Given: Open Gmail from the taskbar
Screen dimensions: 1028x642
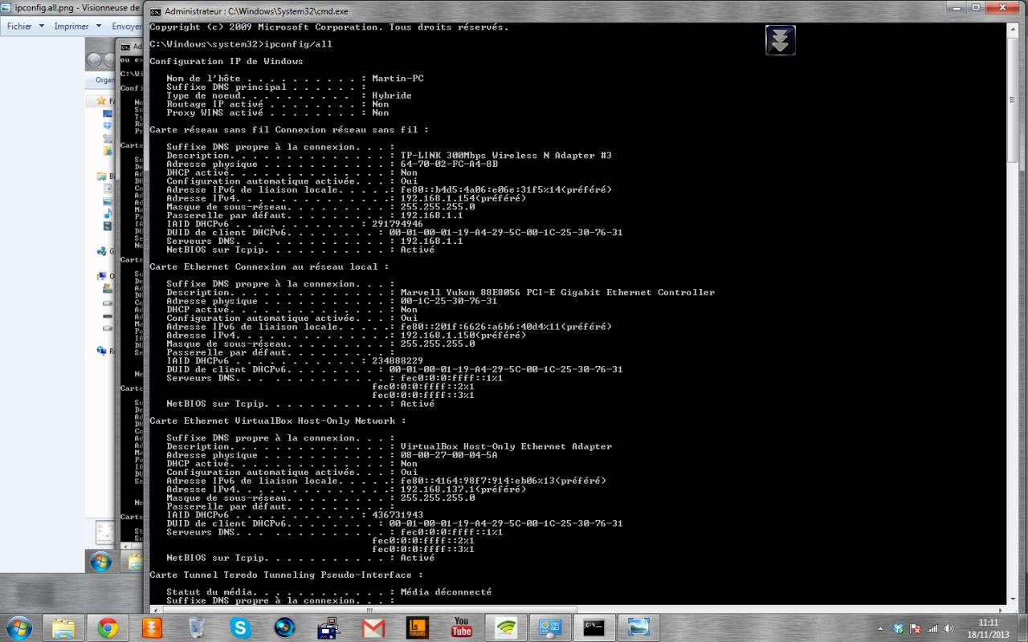Looking at the screenshot, I should click(x=373, y=628).
